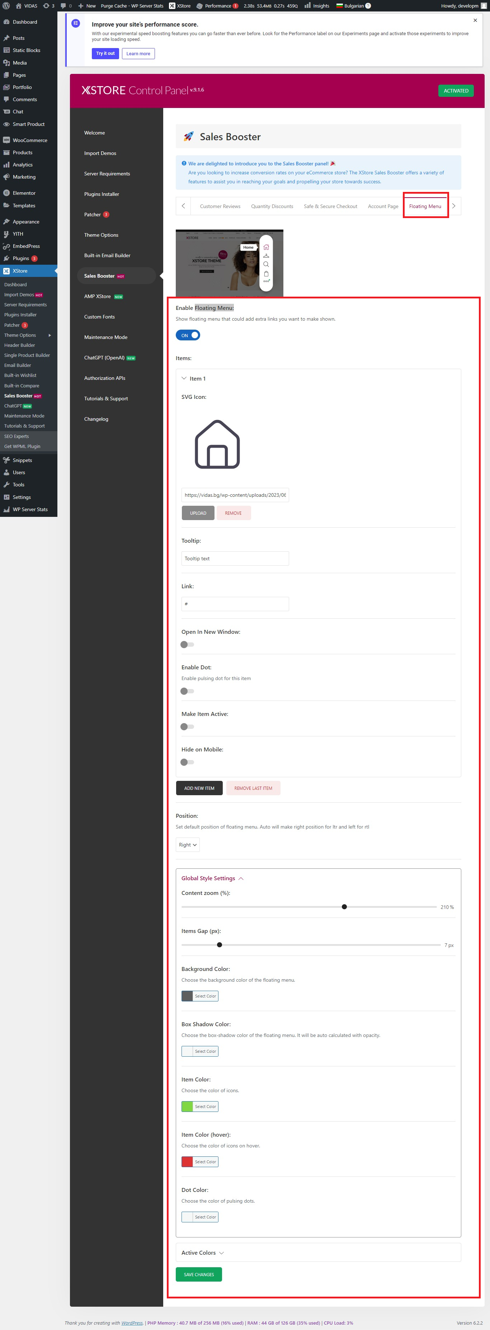Pick the red Item Color hover swatch

188,1161
